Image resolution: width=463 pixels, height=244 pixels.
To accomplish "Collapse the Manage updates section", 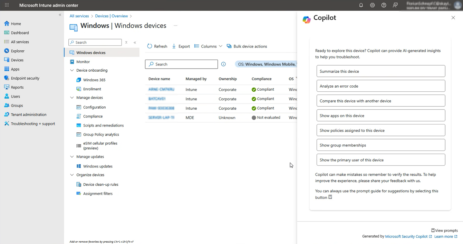I will tap(72, 156).
